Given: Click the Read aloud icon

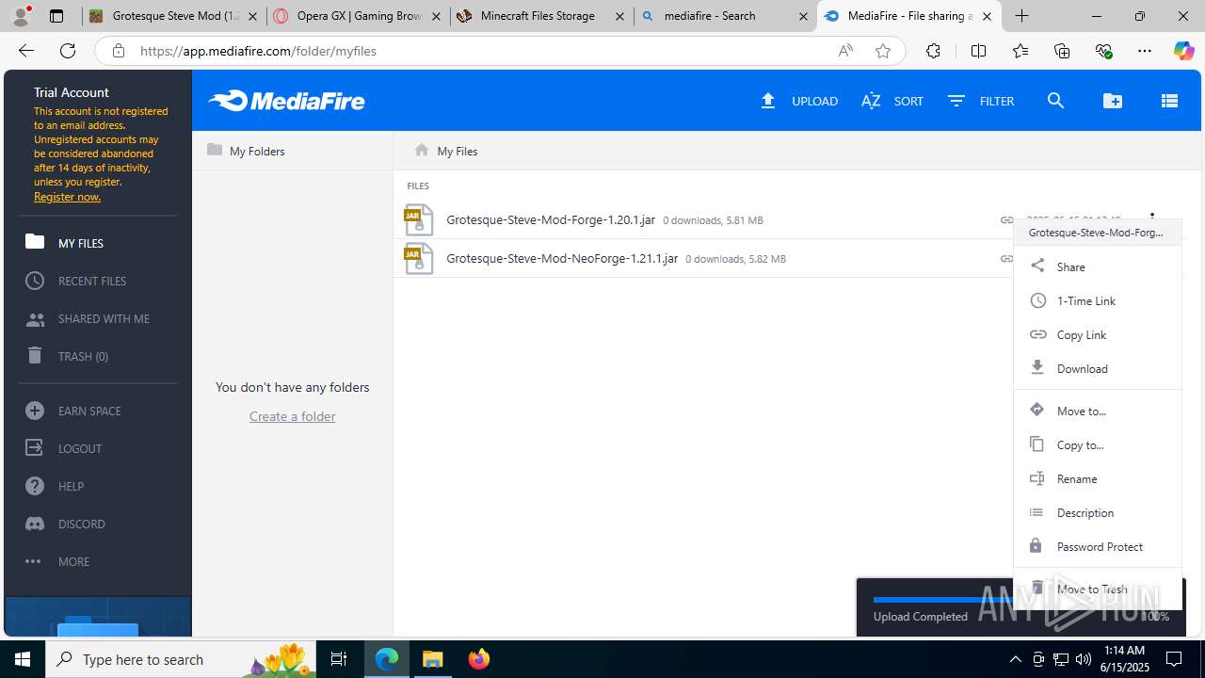Looking at the screenshot, I should click(845, 51).
